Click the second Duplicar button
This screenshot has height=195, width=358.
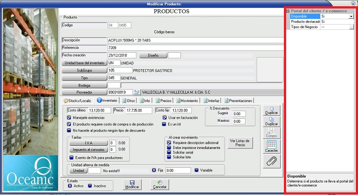click(x=270, y=121)
